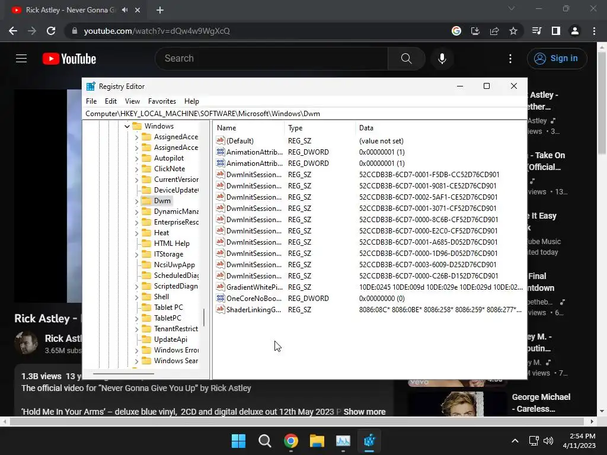Screen dimensions: 607x455
Task: Click YouTube search magnifier button
Action: click(x=406, y=59)
